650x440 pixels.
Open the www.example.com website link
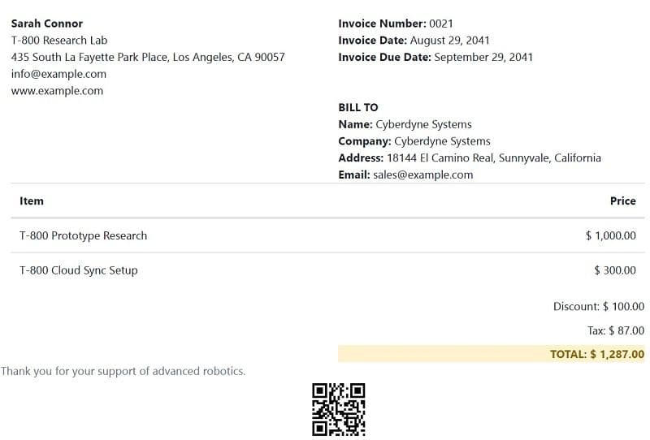57,91
